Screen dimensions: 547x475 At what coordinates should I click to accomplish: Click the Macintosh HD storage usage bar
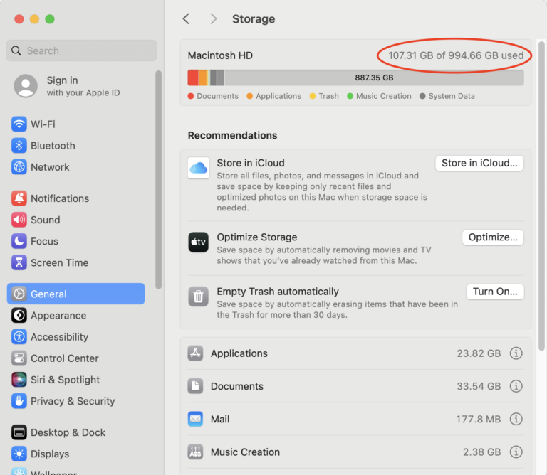[355, 78]
